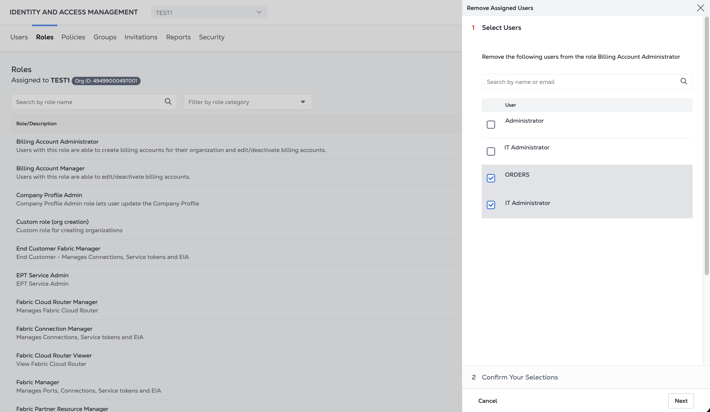This screenshot has height=412, width=710.
Task: Cancel removing assigned users
Action: pos(488,401)
